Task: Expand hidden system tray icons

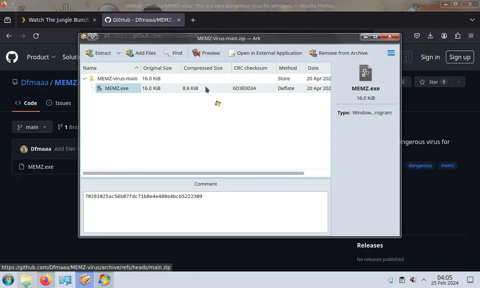Action: click(x=424, y=280)
